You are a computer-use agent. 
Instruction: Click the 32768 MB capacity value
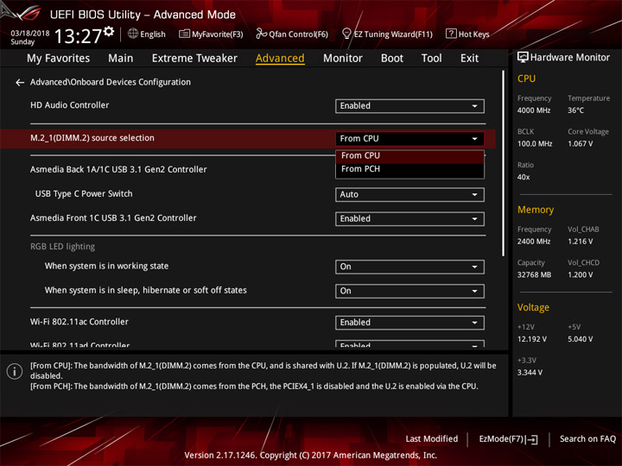click(x=534, y=275)
